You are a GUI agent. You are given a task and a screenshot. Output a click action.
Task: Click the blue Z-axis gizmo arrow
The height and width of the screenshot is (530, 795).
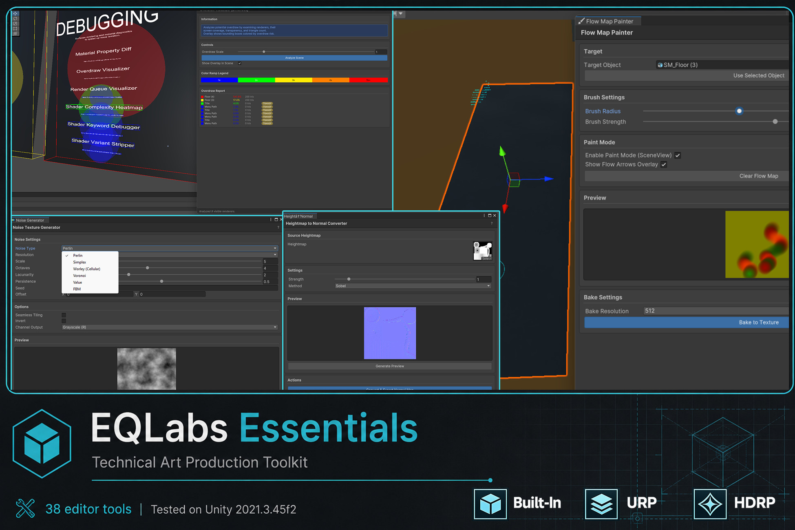[549, 179]
